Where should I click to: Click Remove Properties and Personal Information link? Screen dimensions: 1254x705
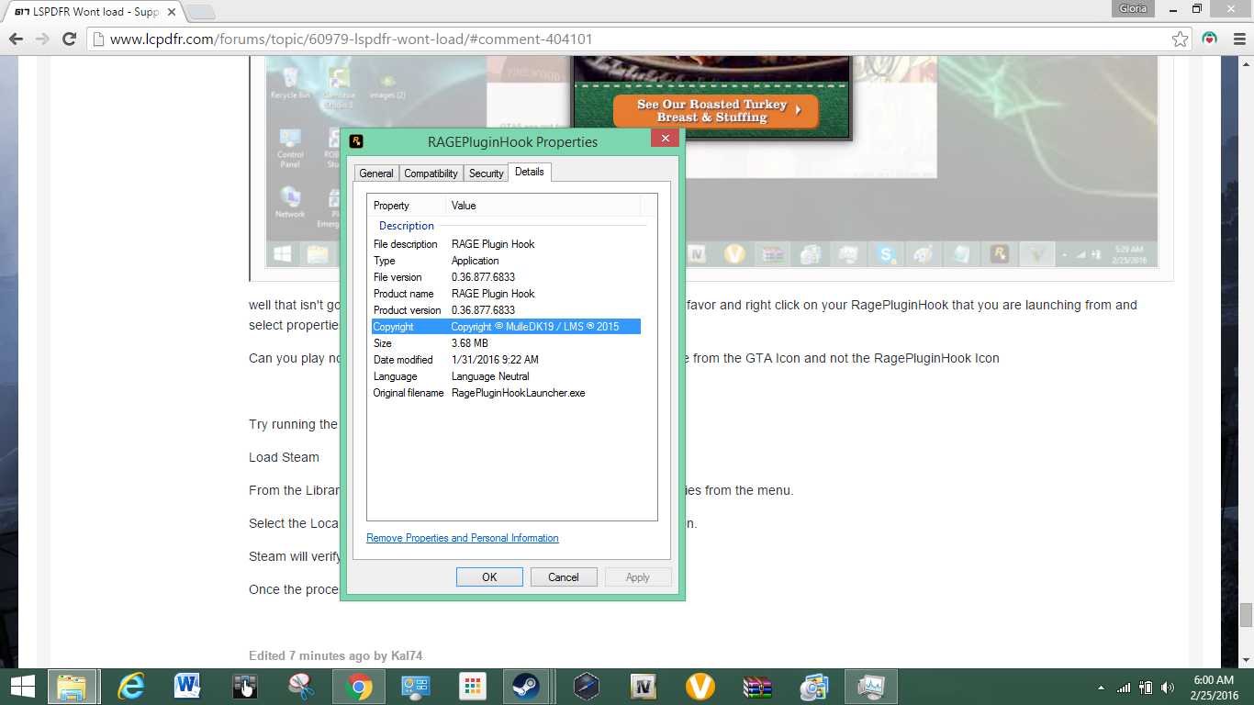coord(463,538)
